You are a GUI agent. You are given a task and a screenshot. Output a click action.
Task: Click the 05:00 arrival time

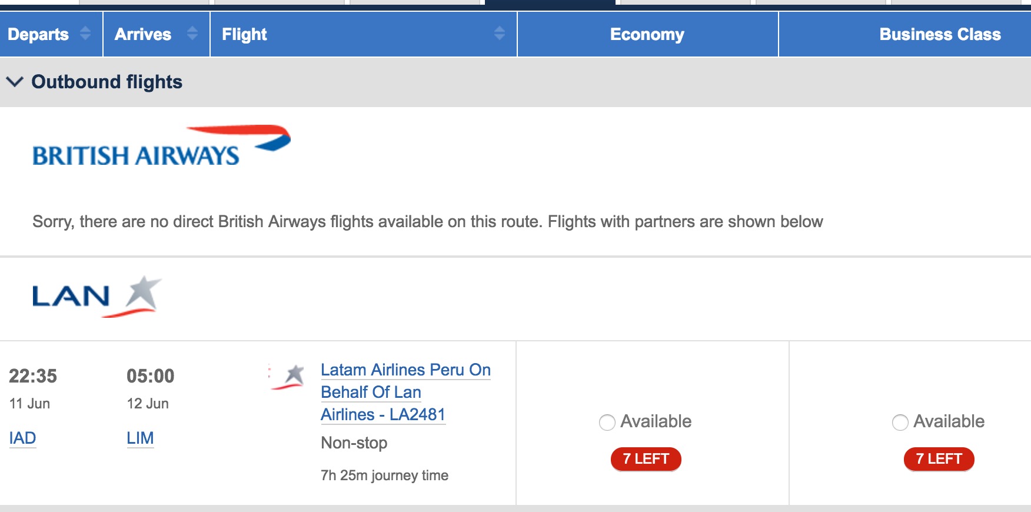click(151, 376)
